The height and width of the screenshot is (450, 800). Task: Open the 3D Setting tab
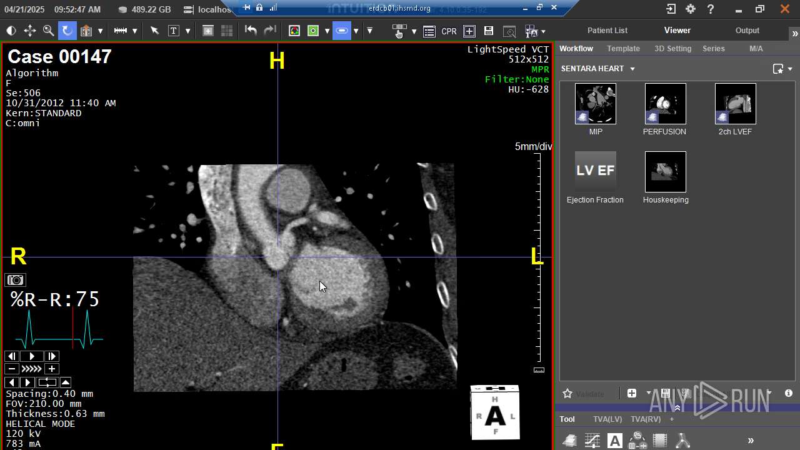[x=673, y=48]
